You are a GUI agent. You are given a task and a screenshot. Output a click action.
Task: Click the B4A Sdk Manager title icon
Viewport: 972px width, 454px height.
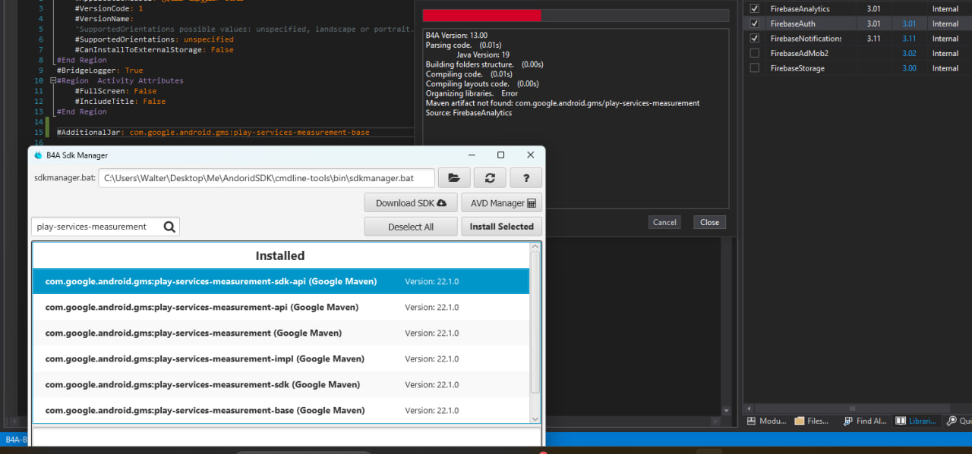click(38, 155)
